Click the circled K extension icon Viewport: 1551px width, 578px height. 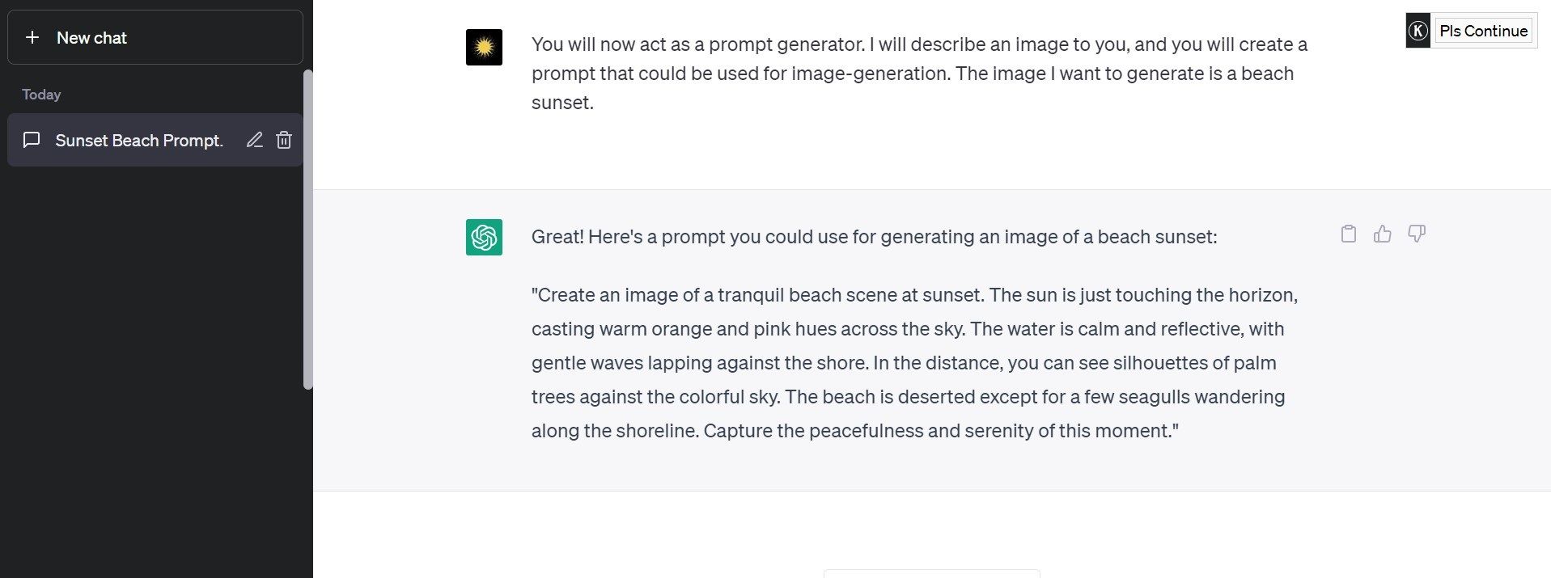click(x=1418, y=32)
